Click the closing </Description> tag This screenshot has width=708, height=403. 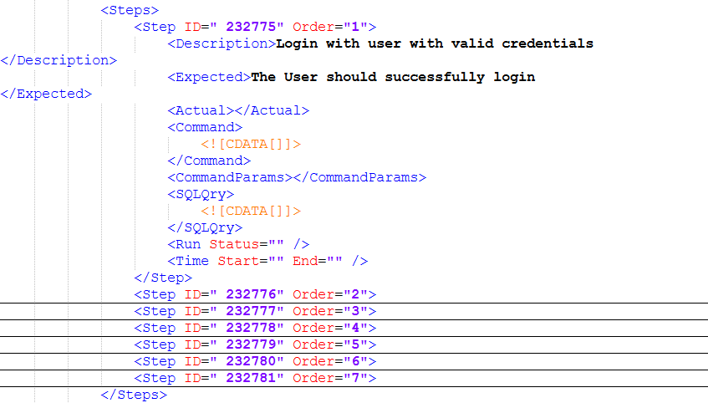point(59,60)
